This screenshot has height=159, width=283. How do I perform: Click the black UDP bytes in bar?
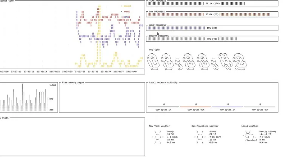[163, 107]
